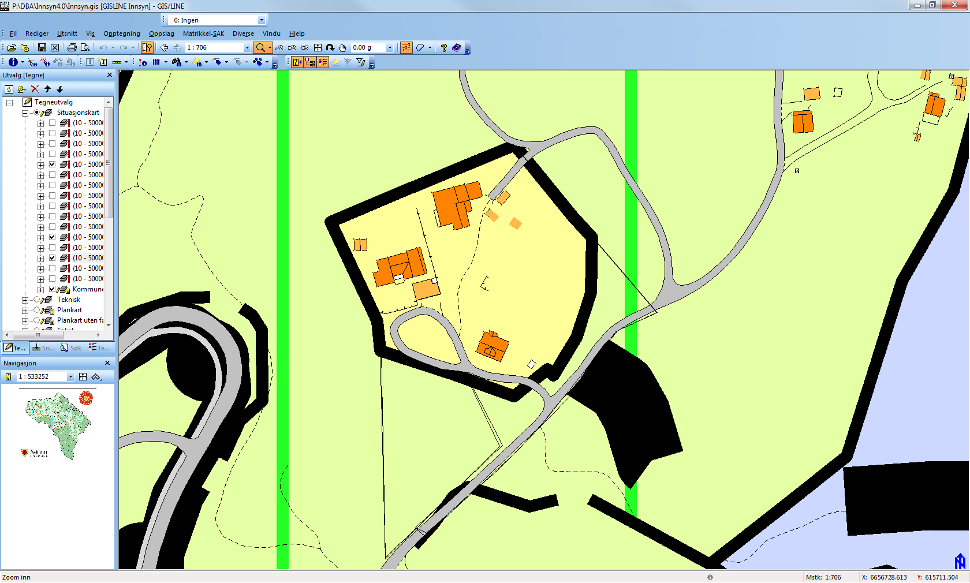Click the rotate map arrow icon
The image size is (970, 583).
330,48
